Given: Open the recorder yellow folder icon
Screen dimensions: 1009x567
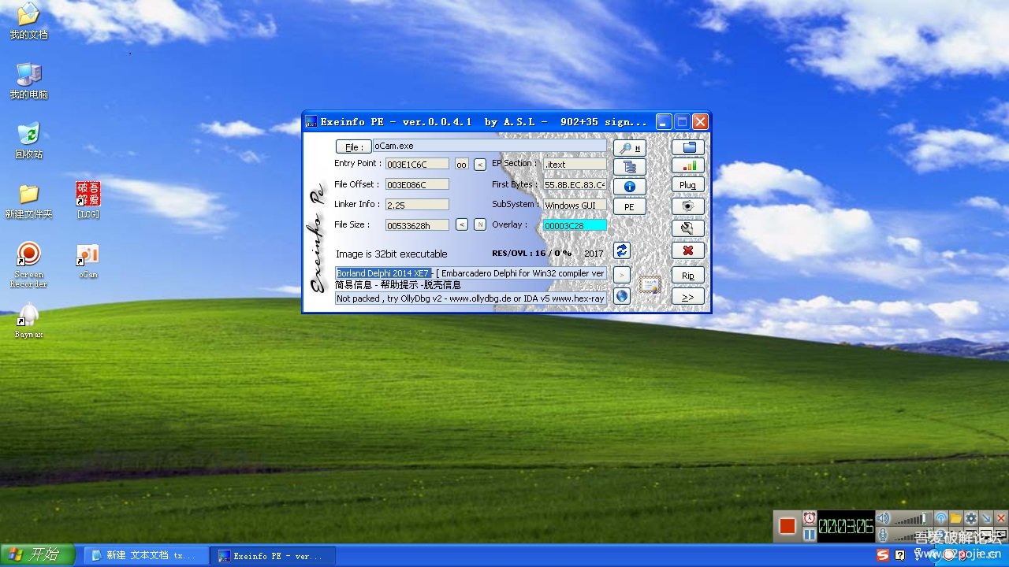Looking at the screenshot, I should click(955, 518).
